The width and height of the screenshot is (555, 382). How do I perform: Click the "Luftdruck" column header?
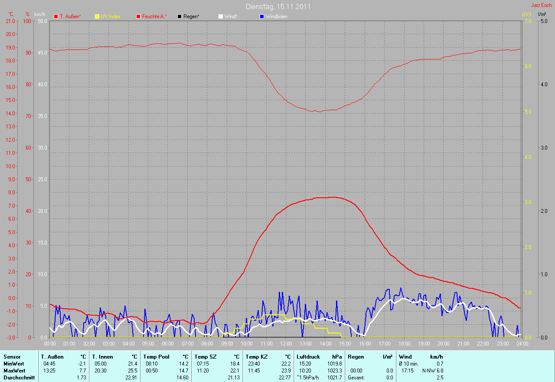click(x=308, y=357)
